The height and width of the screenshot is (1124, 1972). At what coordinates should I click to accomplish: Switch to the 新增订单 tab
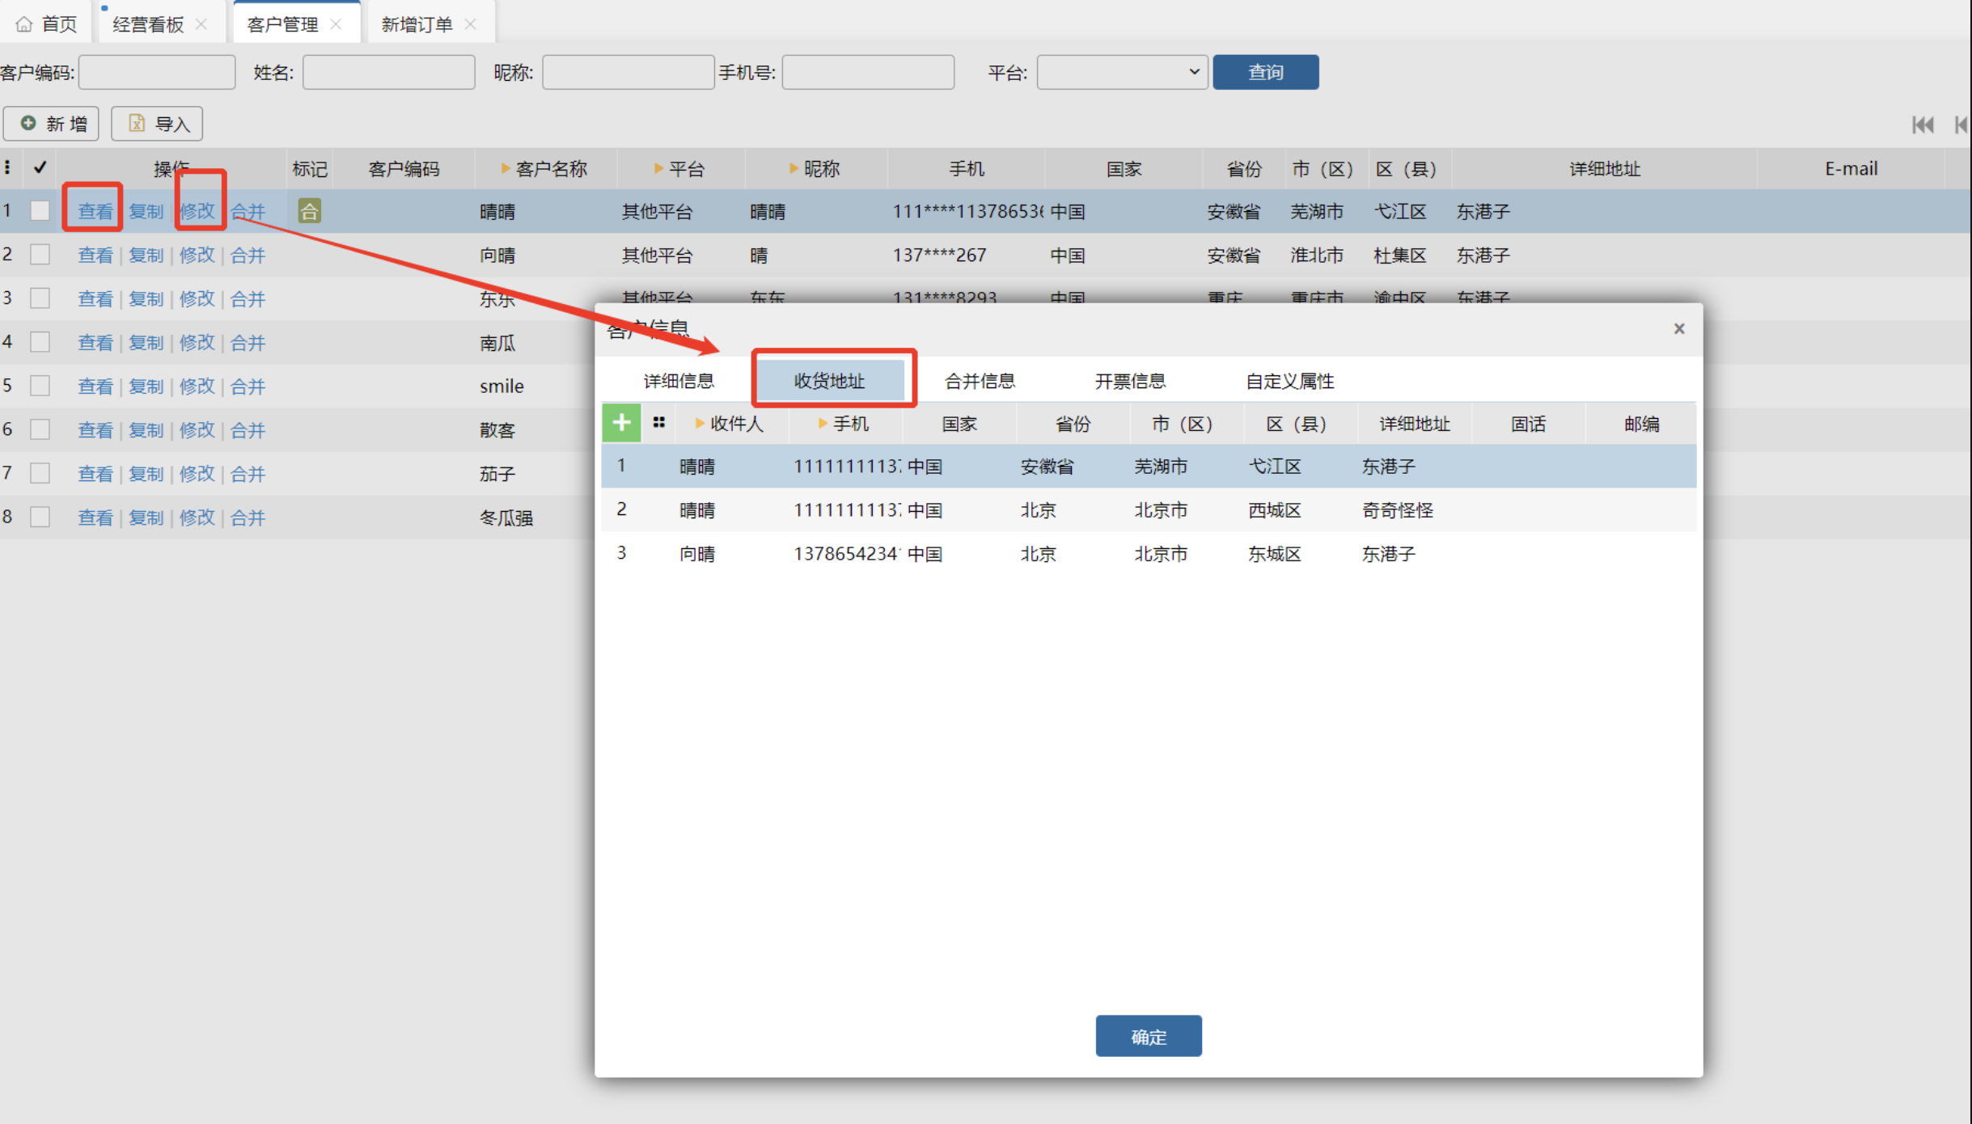tap(417, 24)
